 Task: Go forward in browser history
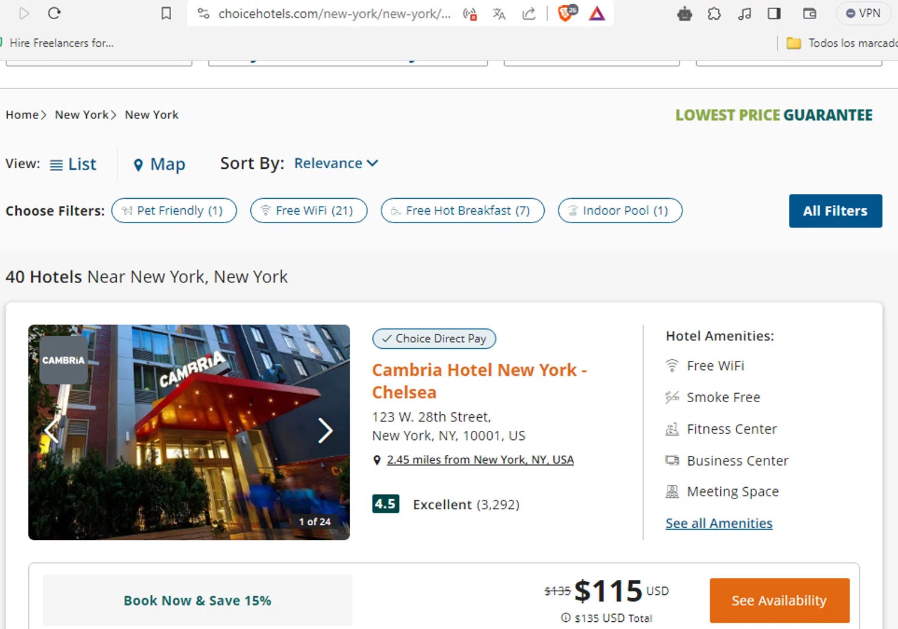(24, 13)
